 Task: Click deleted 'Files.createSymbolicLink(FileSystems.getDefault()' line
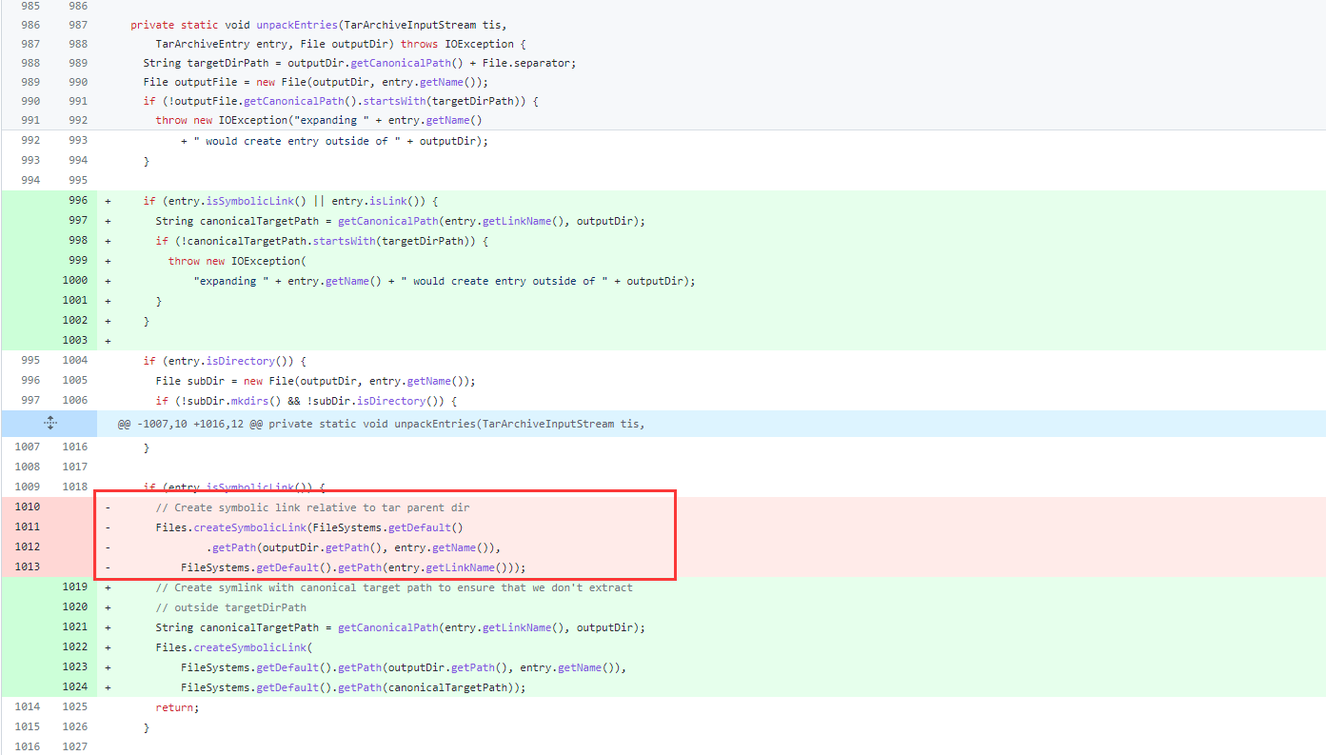coord(309,527)
